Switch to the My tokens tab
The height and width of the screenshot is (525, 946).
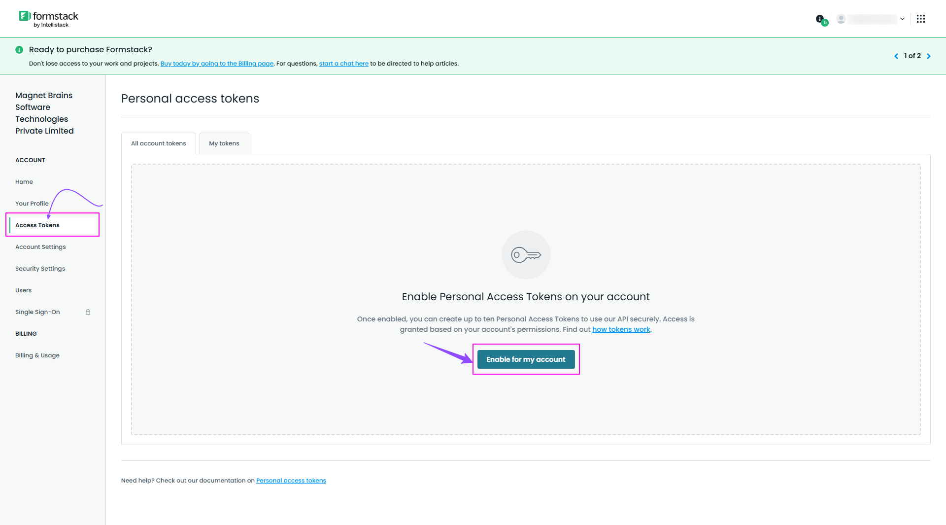point(224,143)
